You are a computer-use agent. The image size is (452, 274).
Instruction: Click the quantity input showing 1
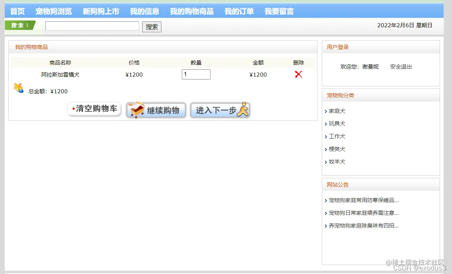coord(196,74)
